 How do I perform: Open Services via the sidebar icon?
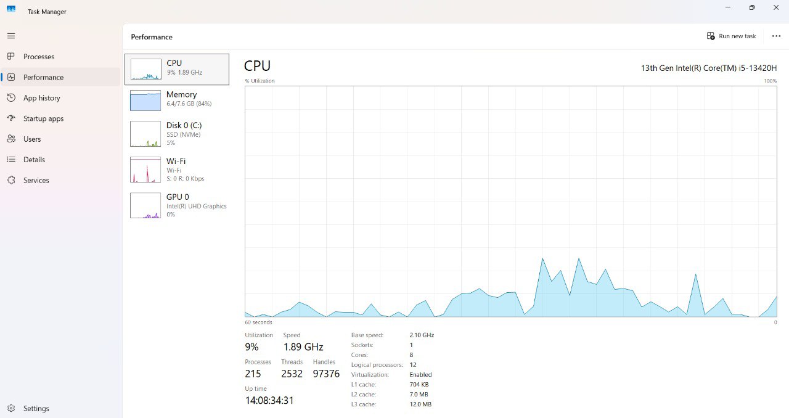coord(11,180)
